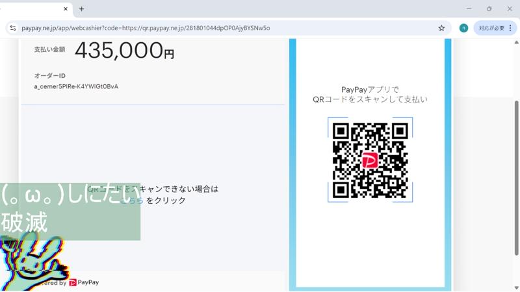The image size is (520, 292).
Task: Bookmark this page with the star icon
Action: click(x=441, y=28)
